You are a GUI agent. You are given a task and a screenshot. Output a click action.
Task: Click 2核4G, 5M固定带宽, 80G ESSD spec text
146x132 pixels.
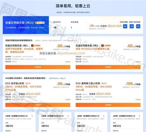(x=94, y=88)
